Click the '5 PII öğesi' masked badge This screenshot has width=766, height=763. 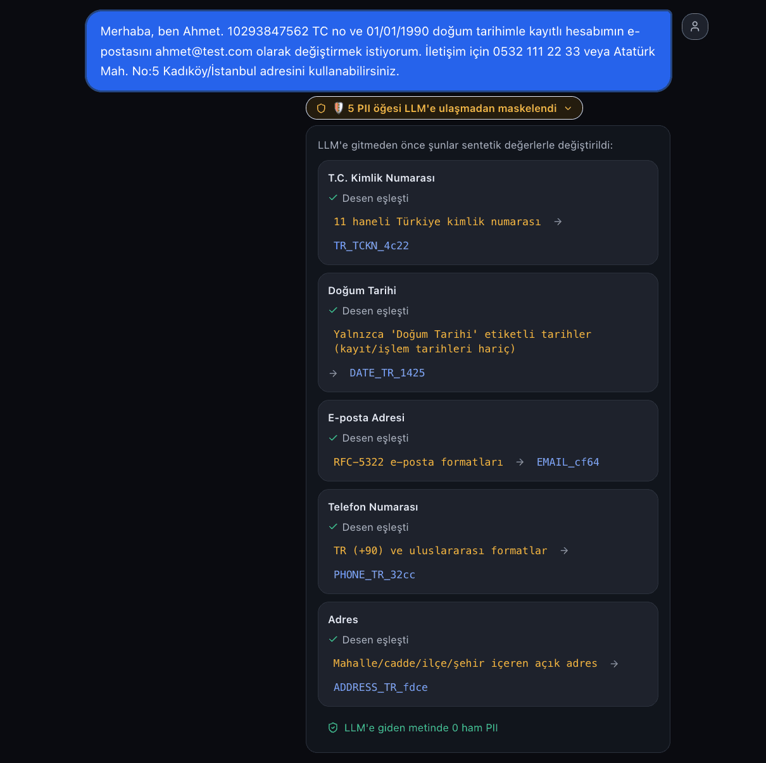pos(444,108)
